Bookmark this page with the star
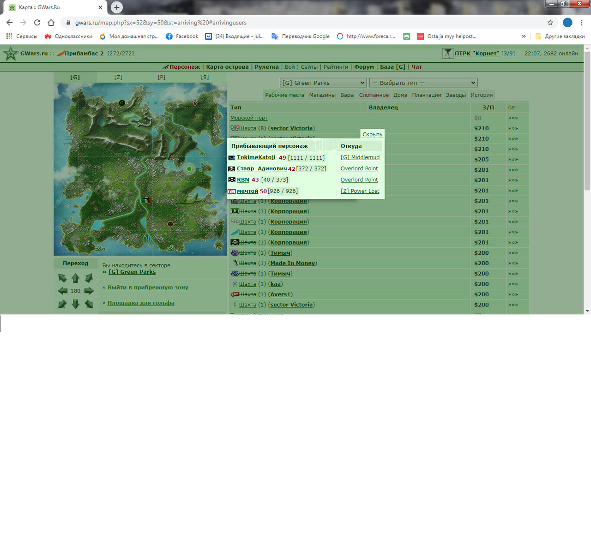Viewport: 591px width, 551px height. pos(550,23)
